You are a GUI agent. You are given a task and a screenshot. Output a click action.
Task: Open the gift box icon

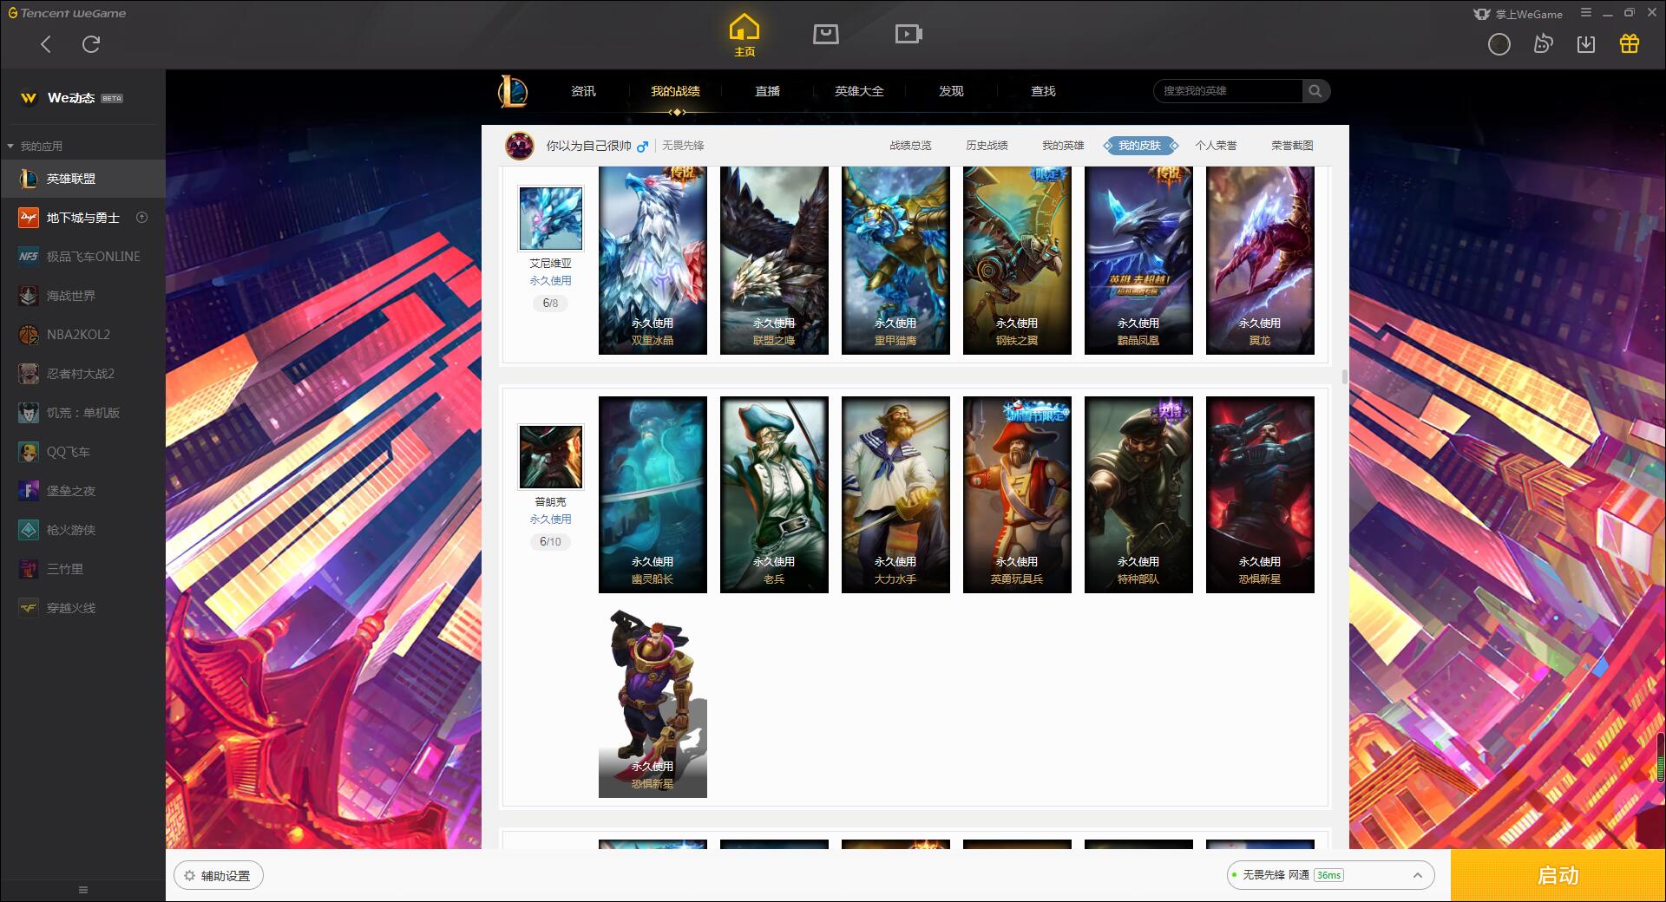point(1629,44)
